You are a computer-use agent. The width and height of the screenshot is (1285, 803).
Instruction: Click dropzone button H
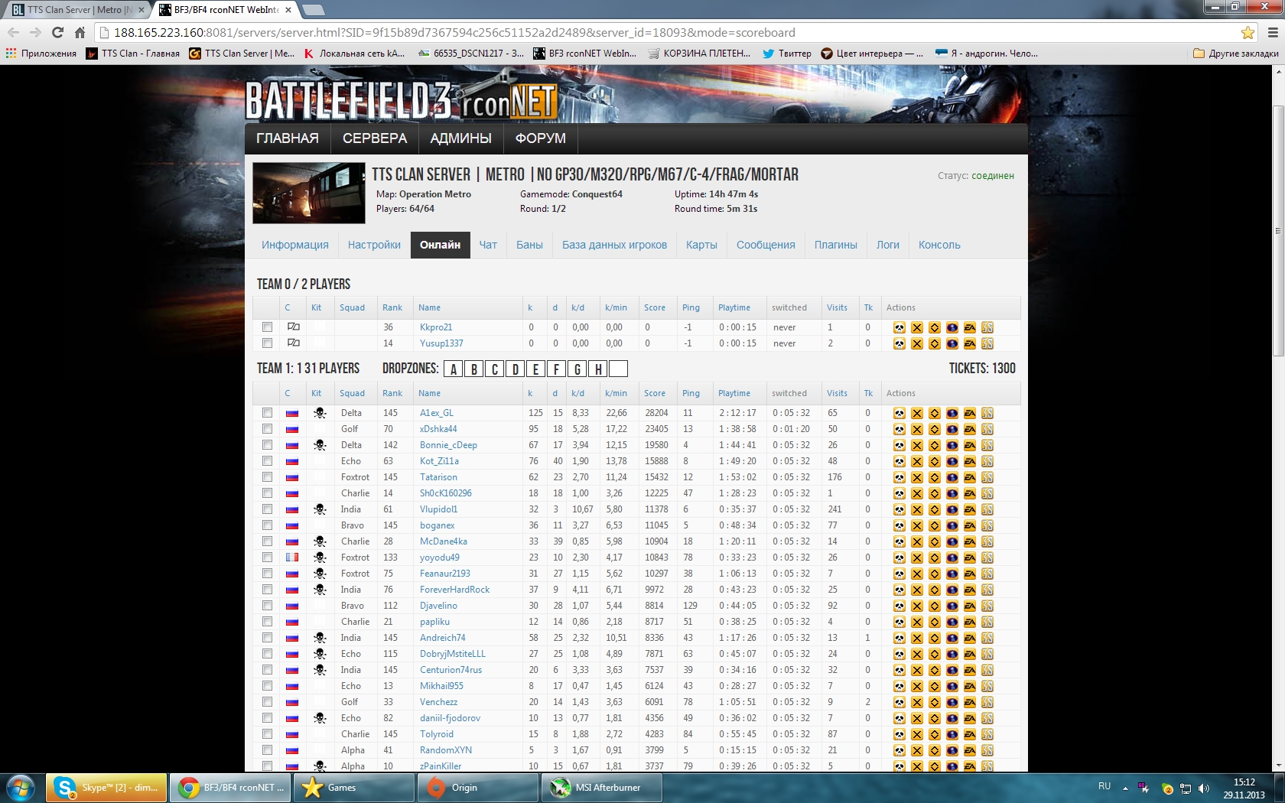598,369
